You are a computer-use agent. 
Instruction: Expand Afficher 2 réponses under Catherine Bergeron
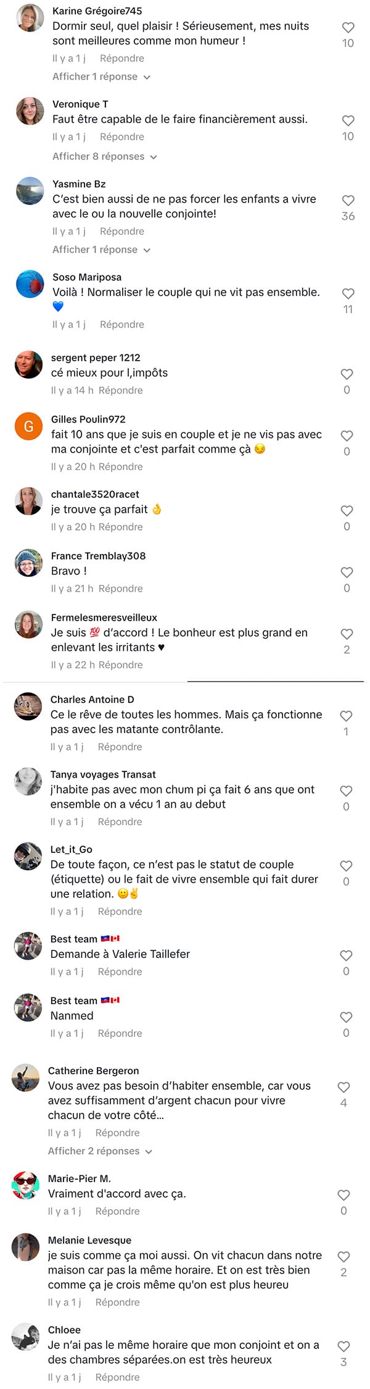pyautogui.click(x=101, y=1151)
